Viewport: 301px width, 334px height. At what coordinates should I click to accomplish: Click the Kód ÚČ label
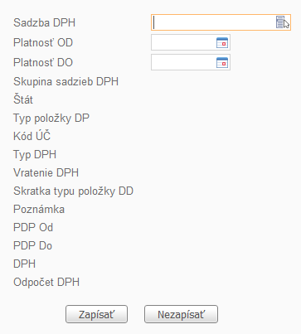coord(32,136)
